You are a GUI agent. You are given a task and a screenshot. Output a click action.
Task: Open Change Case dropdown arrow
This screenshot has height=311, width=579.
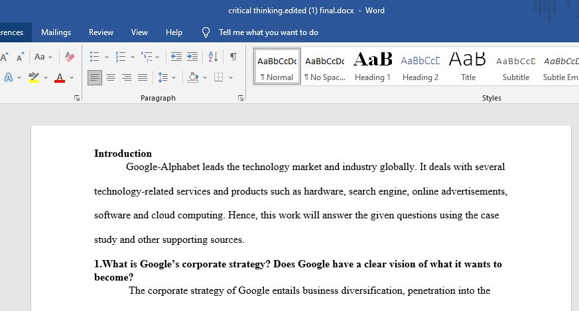click(50, 57)
